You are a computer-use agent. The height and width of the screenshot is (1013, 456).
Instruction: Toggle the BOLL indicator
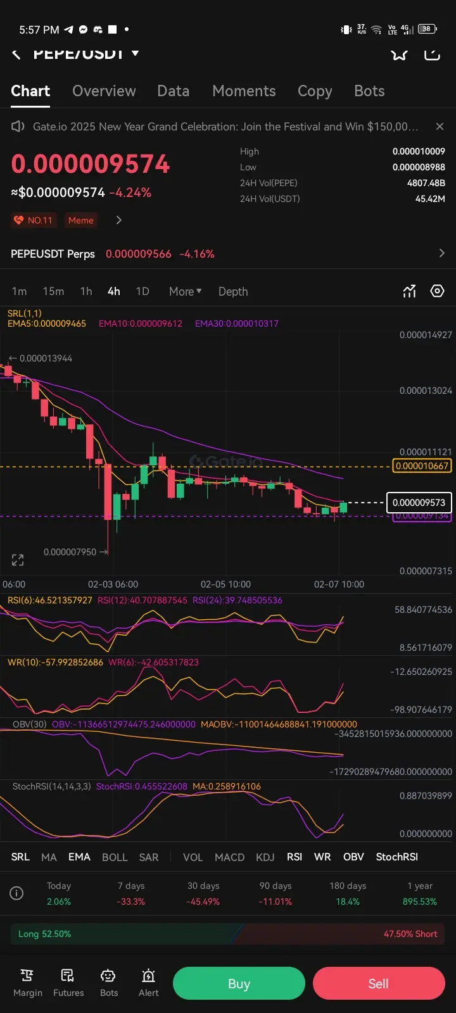115,857
